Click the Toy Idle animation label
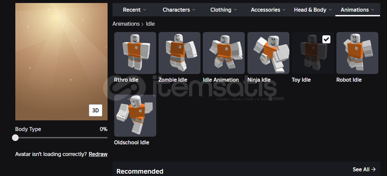This screenshot has height=176, width=387. pos(301,80)
